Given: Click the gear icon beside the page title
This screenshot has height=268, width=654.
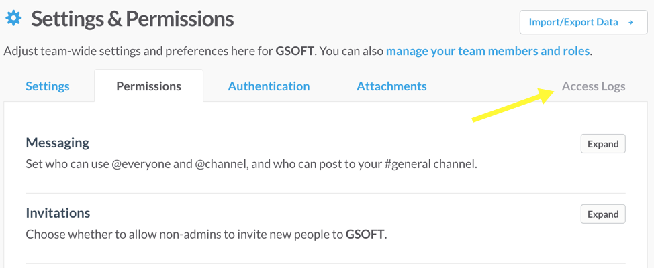Looking at the screenshot, I should tap(13, 18).
